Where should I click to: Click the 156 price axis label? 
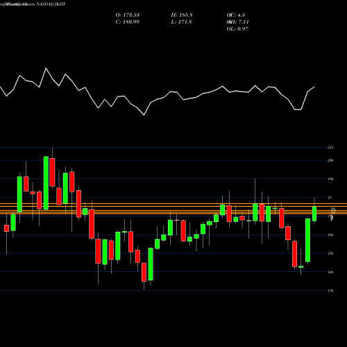point(330,253)
